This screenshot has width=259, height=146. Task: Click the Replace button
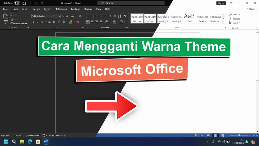click(x=234, y=19)
